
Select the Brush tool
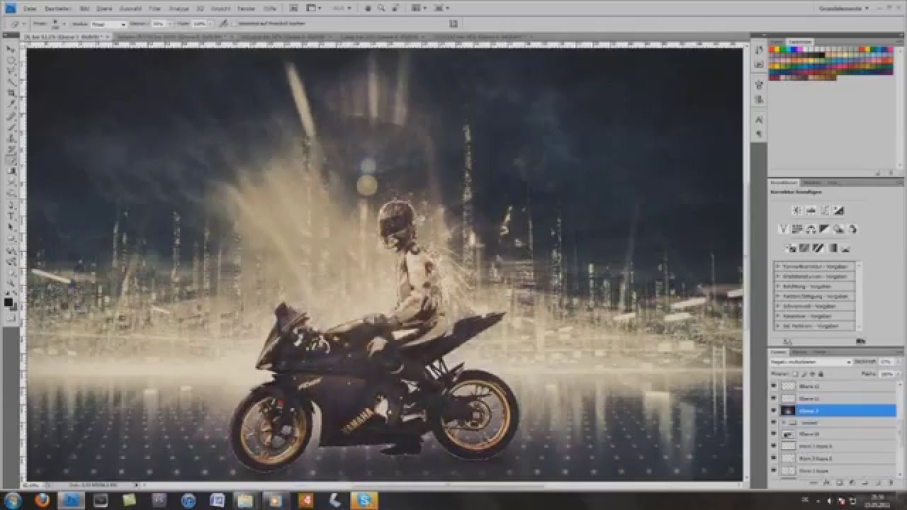(x=11, y=127)
